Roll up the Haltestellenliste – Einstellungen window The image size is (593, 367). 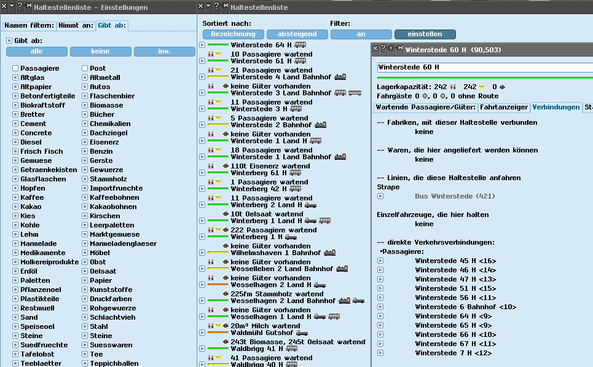(x=12, y=7)
